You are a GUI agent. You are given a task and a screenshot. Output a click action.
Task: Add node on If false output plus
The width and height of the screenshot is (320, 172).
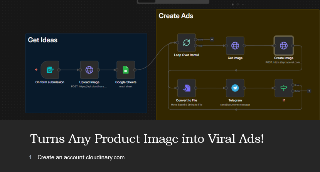click(309, 91)
